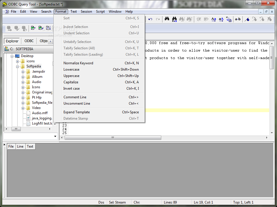277x207 pixels.
Task: Click the Find Previous binoculars icon
Action: point(189,19)
